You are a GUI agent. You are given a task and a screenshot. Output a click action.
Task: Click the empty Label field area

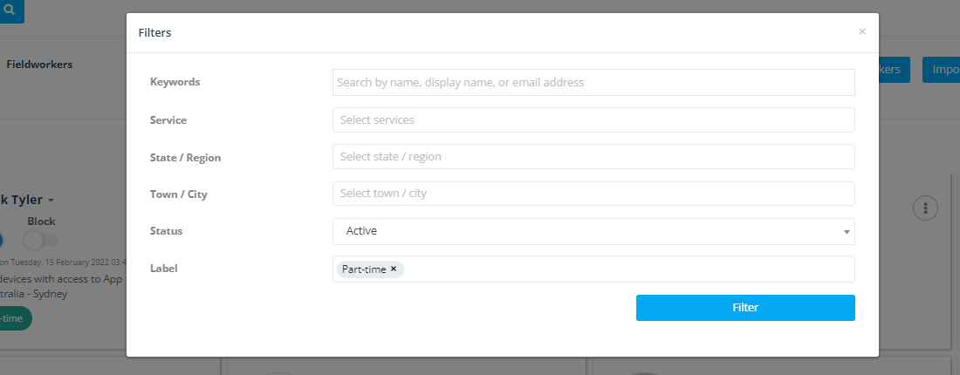(627, 269)
